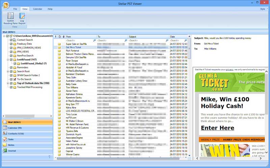Open the Mail section icon
Viewport: 270px width, 168px height.
click(5, 122)
